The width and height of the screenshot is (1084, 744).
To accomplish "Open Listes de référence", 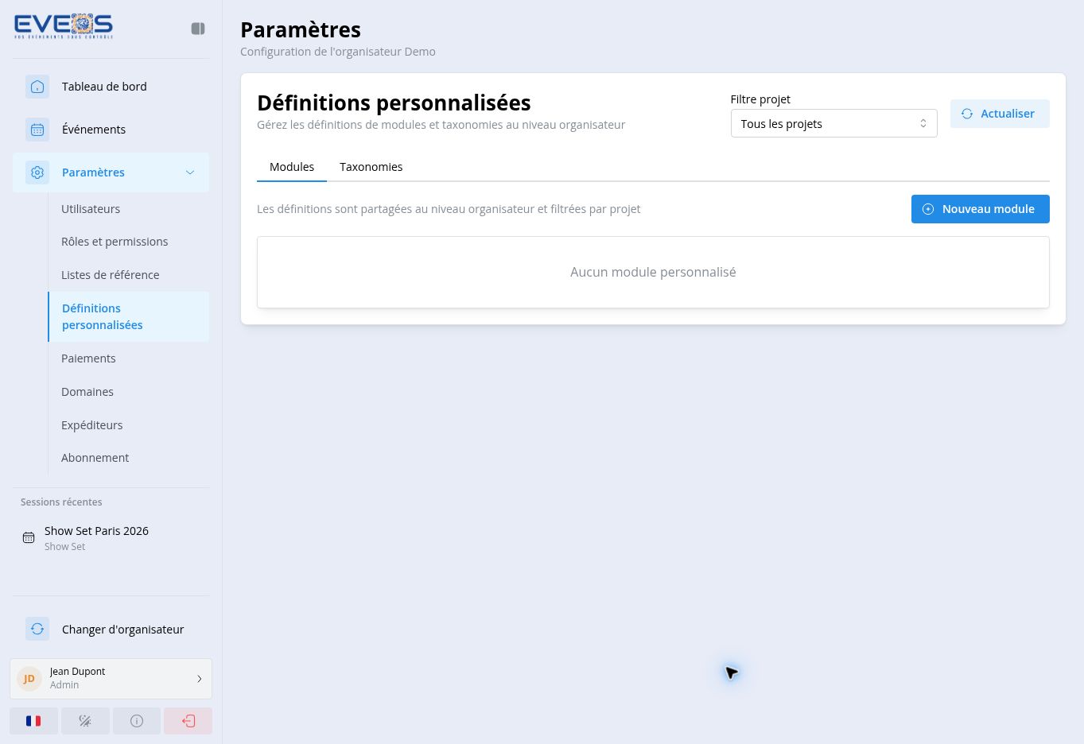I will [x=128, y=275].
